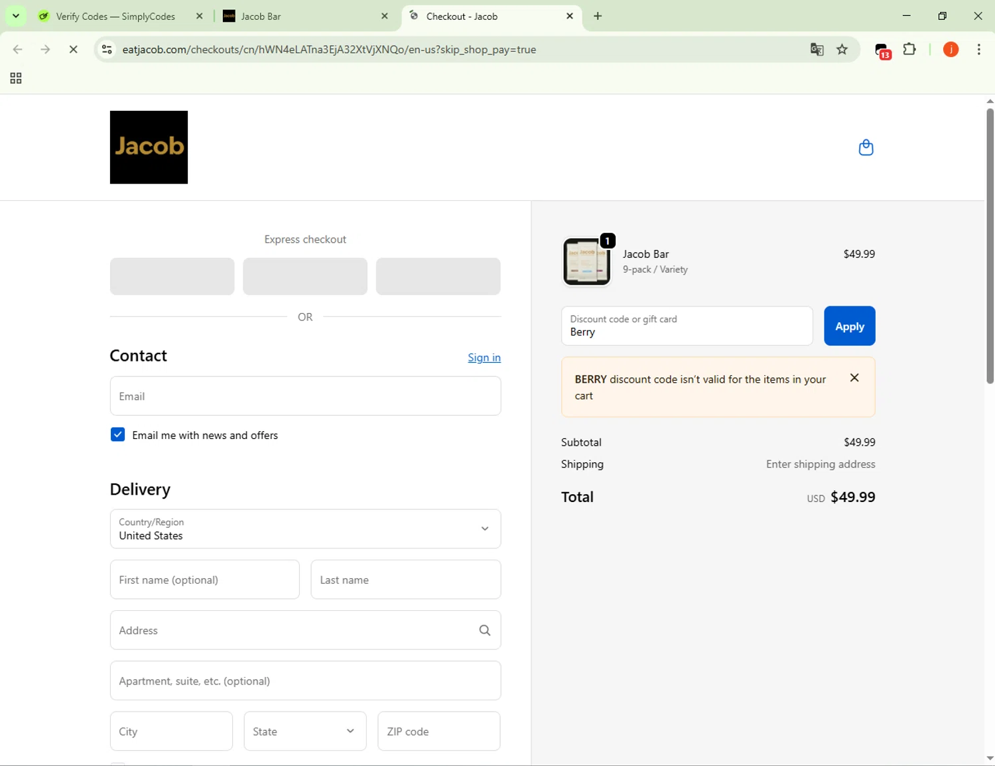Image resolution: width=995 pixels, height=766 pixels.
Task: Open the State dropdown
Action: [x=305, y=732]
